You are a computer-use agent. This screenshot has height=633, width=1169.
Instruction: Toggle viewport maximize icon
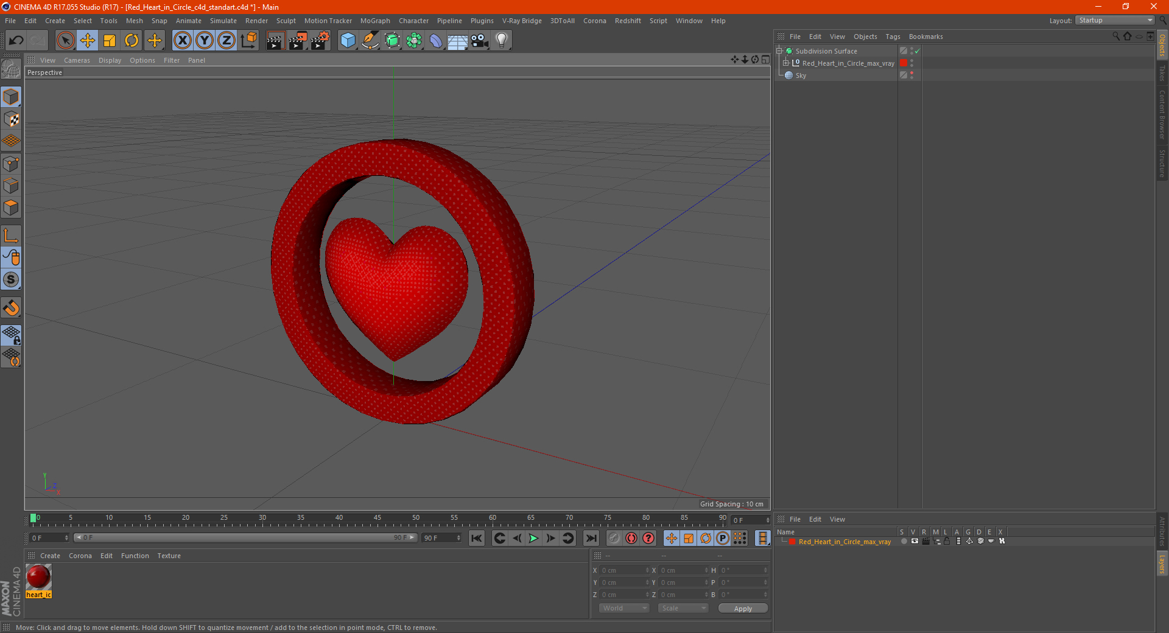(765, 60)
